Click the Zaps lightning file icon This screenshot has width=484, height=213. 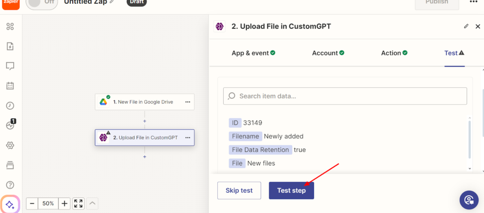click(10, 46)
